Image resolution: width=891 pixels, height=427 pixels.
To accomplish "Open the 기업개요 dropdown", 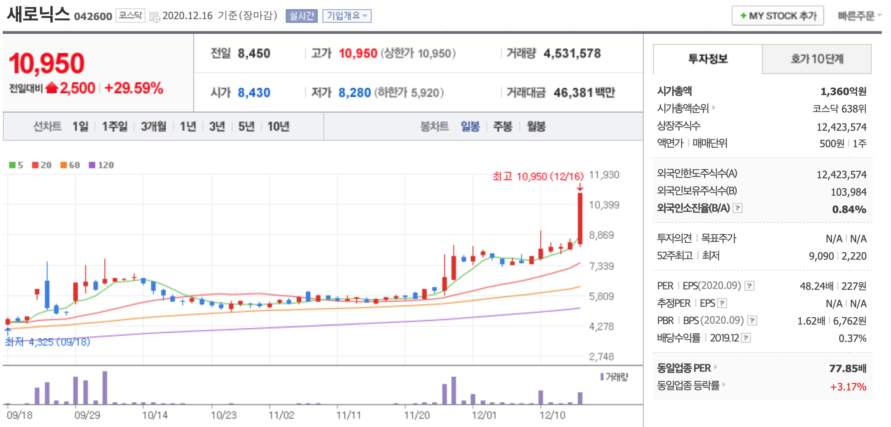I will [347, 16].
